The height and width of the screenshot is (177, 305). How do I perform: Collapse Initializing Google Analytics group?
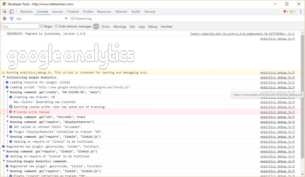[x=4, y=77]
